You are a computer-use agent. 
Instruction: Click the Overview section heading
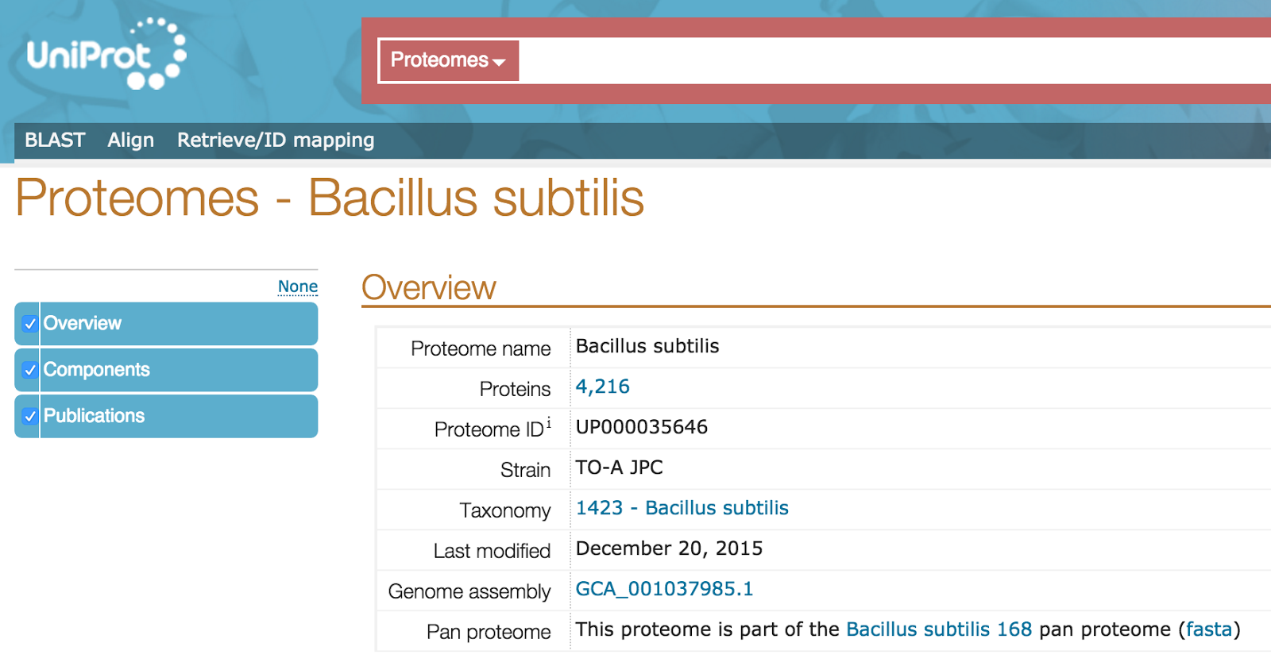click(429, 288)
